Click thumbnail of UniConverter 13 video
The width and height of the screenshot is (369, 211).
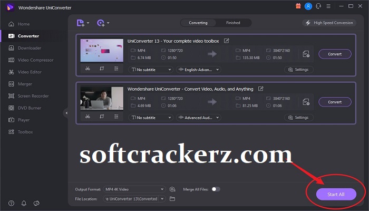(102, 51)
